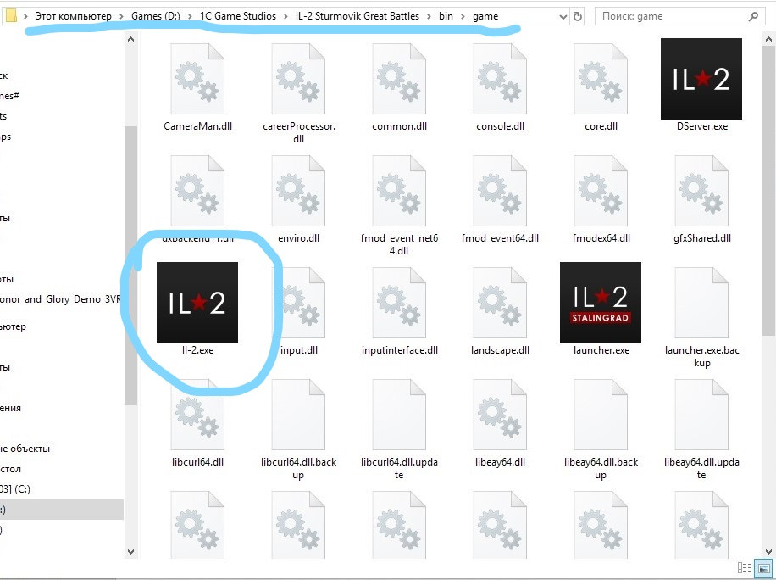This screenshot has height=580, width=776.
Task: Expand chevron after Games (D:) breadcrumb
Action: click(x=190, y=16)
